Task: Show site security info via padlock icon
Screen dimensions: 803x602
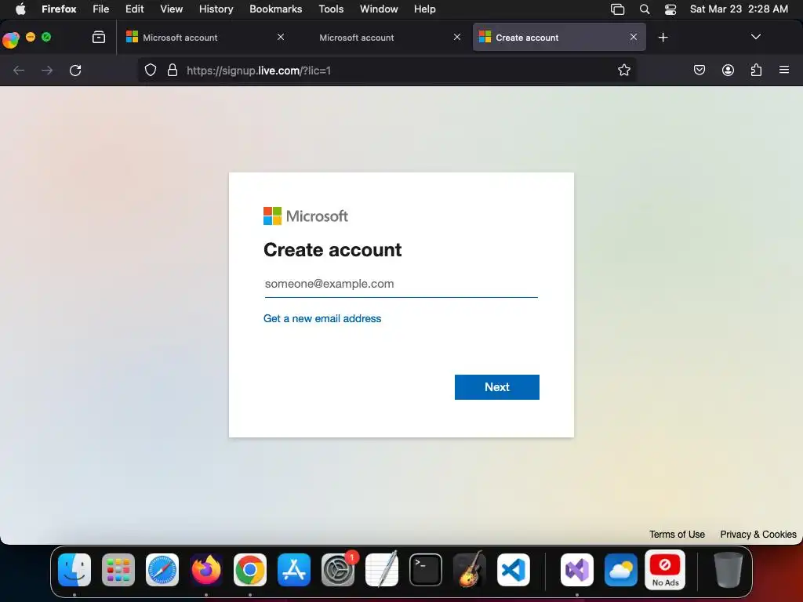Action: (x=173, y=70)
